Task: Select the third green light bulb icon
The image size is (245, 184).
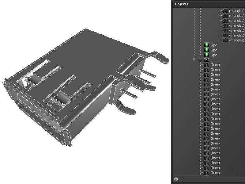Action: click(207, 55)
